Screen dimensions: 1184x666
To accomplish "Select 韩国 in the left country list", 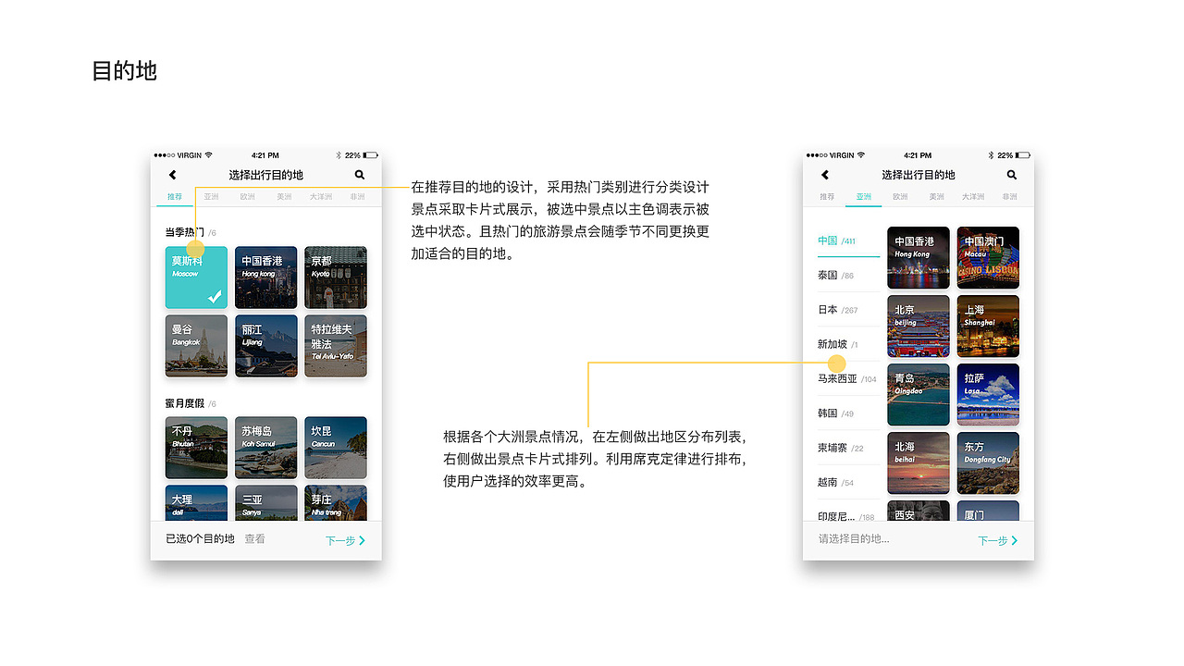I will (829, 413).
